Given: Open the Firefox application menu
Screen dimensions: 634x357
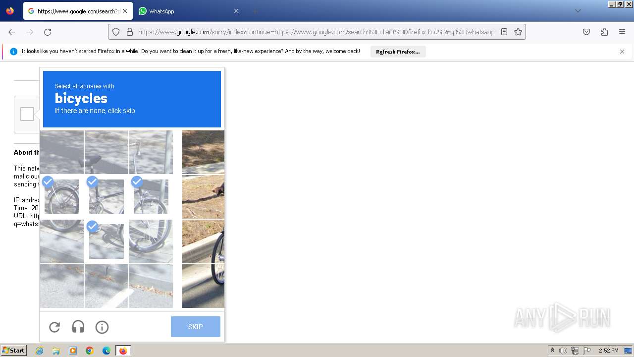Looking at the screenshot, I should coord(622,32).
